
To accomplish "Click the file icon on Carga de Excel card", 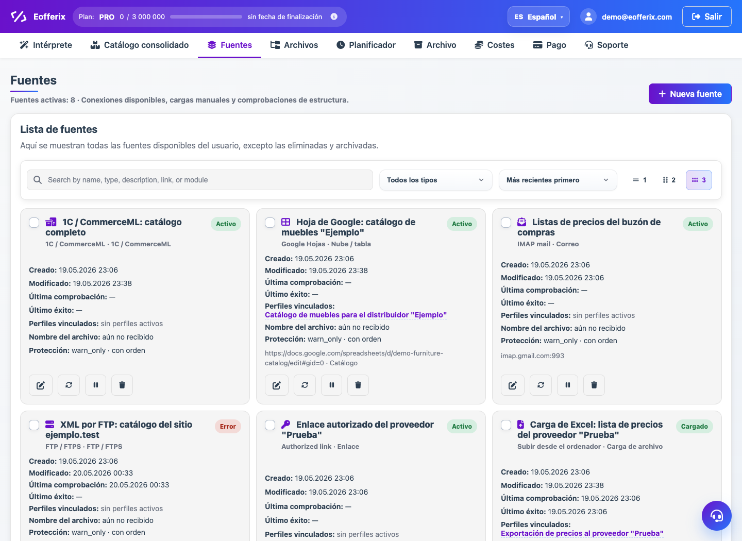I will click(520, 425).
